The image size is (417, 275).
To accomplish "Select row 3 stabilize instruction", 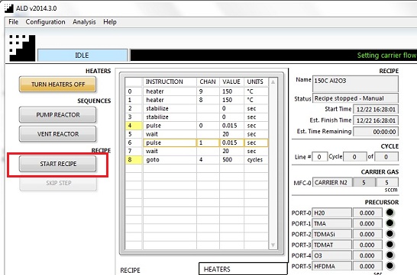I will (x=170, y=117).
